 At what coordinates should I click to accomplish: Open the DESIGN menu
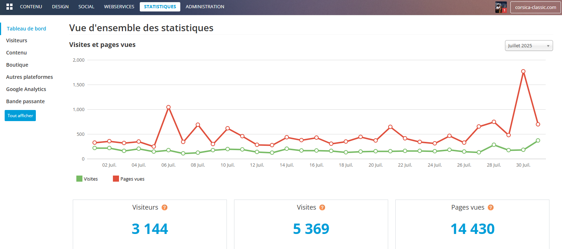[60, 7]
